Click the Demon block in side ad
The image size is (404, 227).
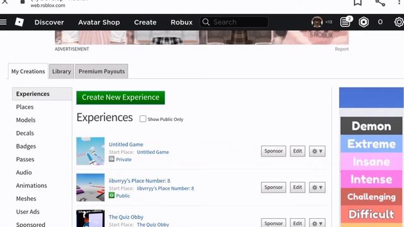tap(371, 126)
